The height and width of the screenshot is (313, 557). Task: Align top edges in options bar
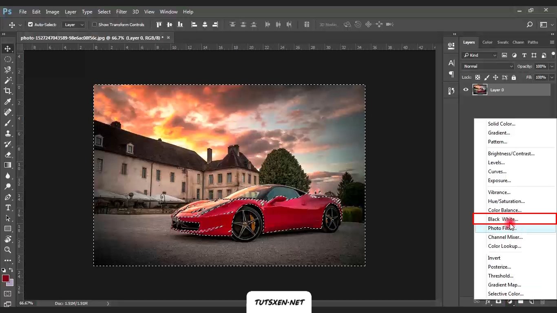[x=159, y=24]
